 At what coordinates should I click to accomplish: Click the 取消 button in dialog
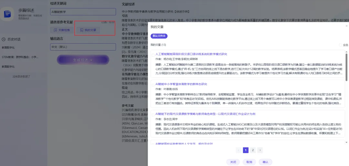coord(249,162)
